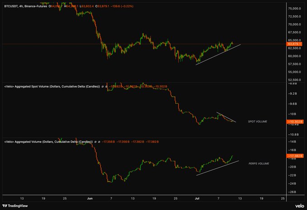
Task: Select the Aggregated Spot Volume indicator title
Action: click(52, 87)
